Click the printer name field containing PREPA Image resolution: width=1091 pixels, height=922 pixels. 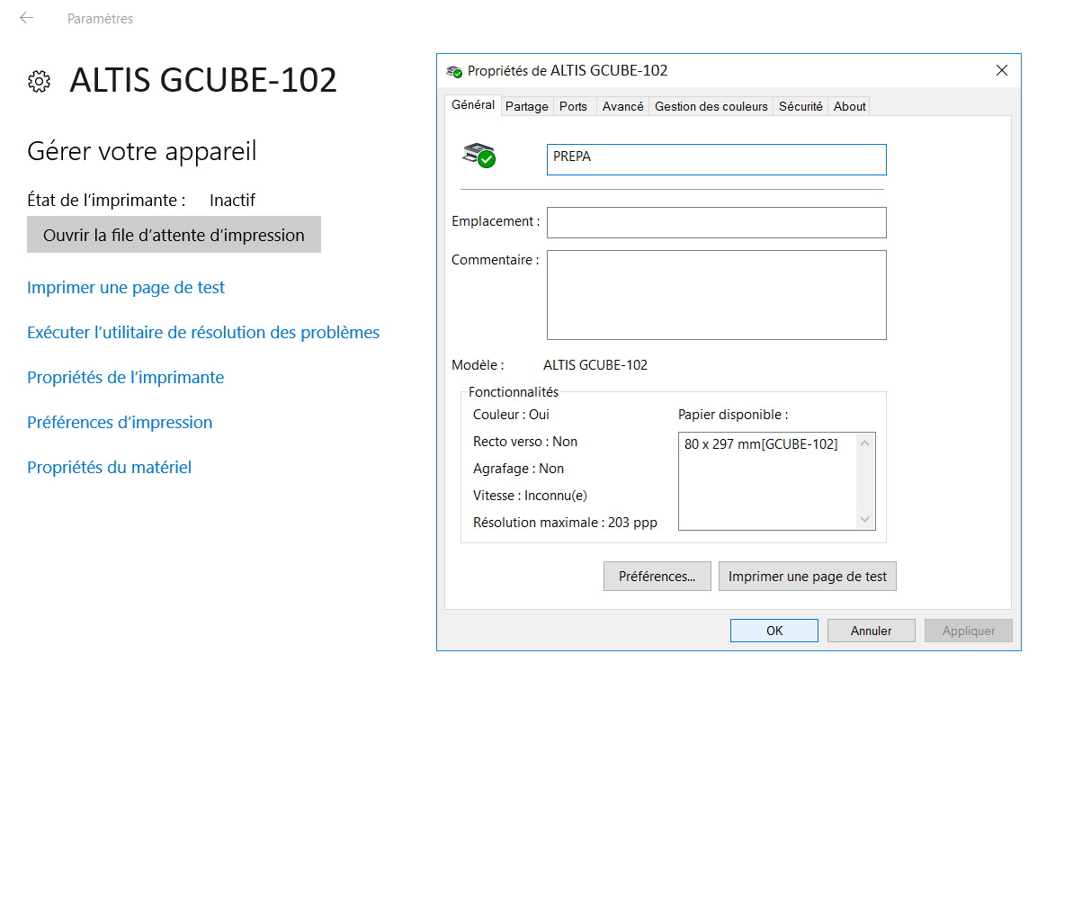716,159
